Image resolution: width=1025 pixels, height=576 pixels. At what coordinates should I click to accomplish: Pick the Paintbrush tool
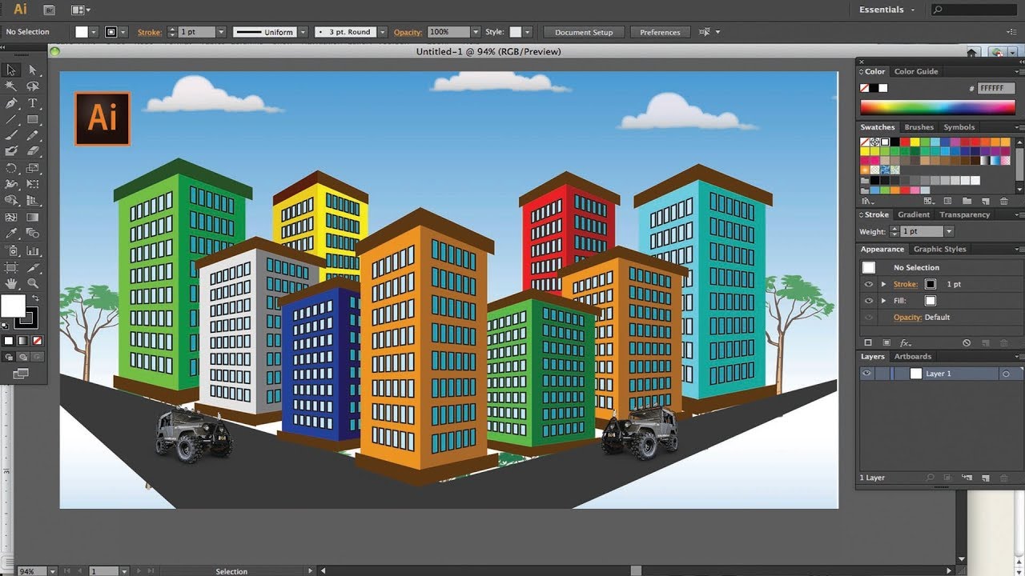tap(11, 136)
